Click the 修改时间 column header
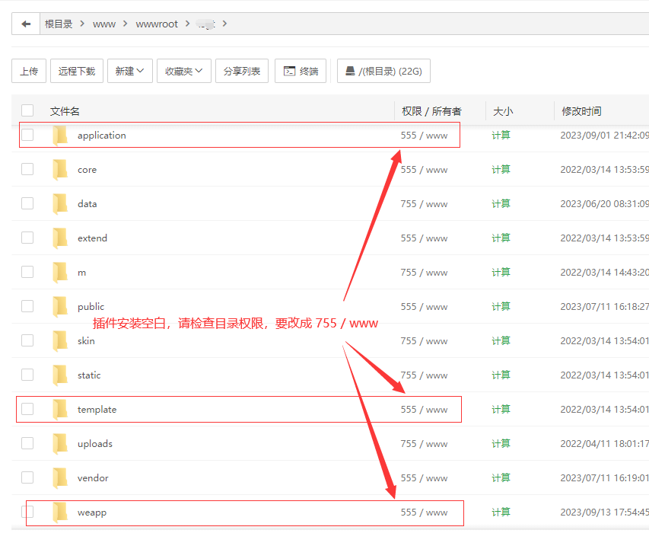This screenshot has width=649, height=546. tap(581, 110)
